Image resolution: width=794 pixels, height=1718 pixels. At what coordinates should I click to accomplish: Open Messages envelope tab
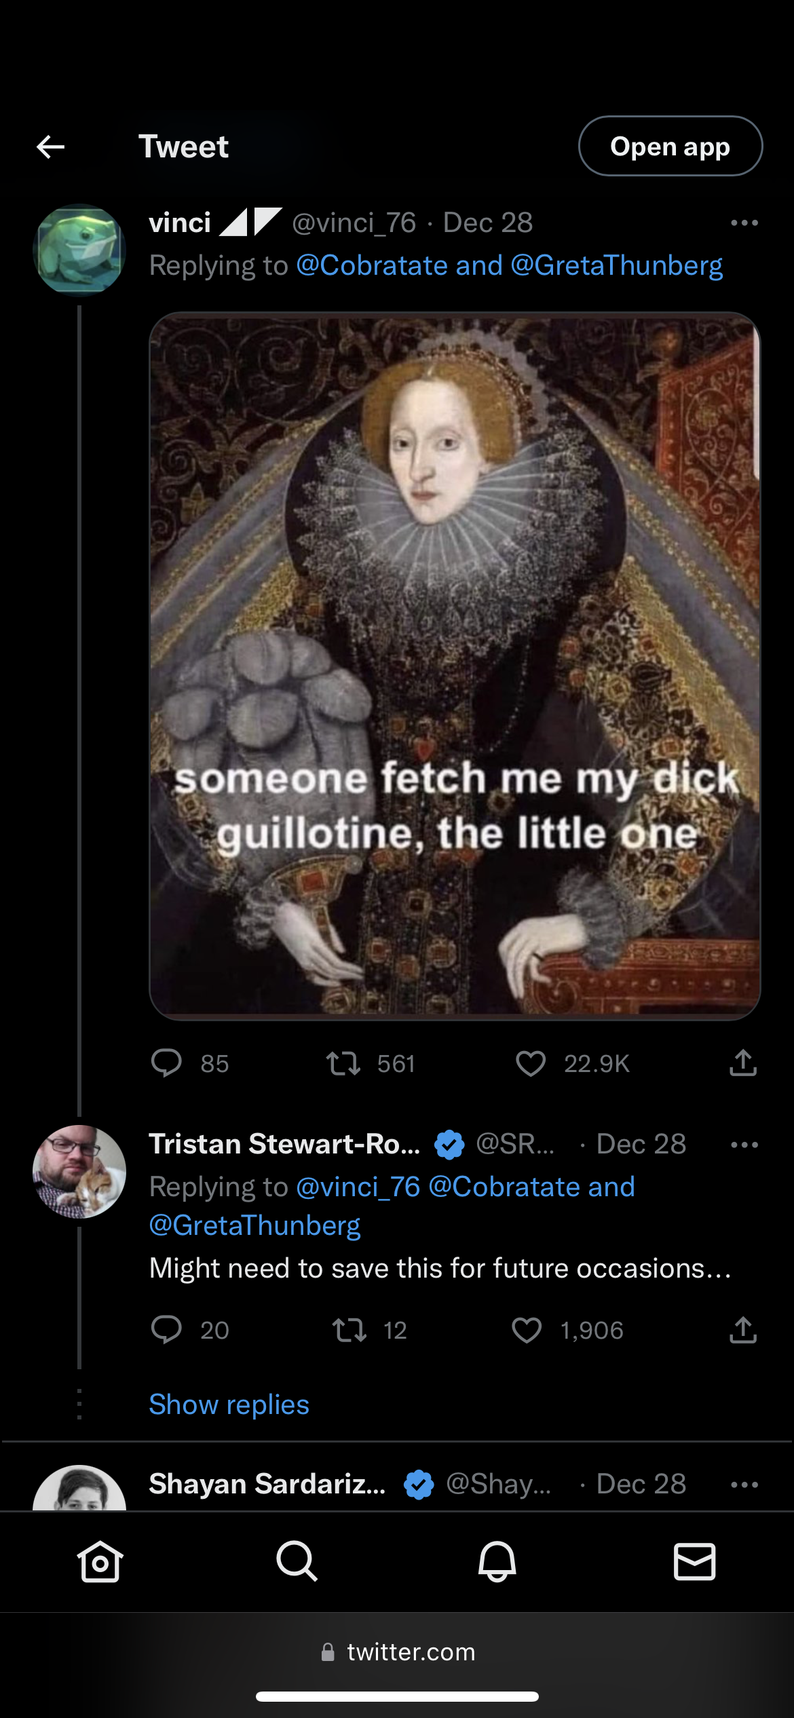click(694, 1561)
